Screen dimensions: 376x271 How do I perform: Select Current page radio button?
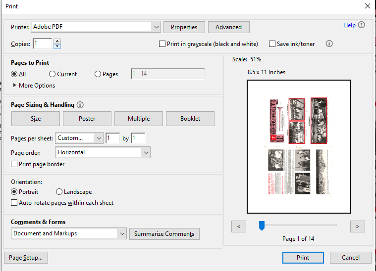[x=53, y=74]
